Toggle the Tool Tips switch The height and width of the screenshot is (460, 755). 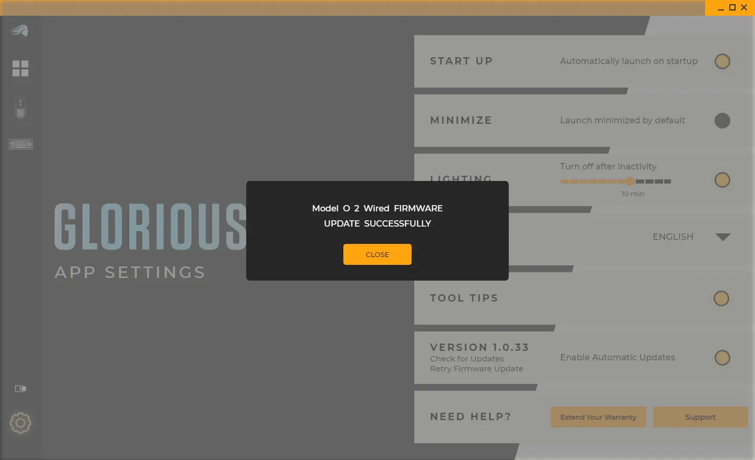point(721,298)
